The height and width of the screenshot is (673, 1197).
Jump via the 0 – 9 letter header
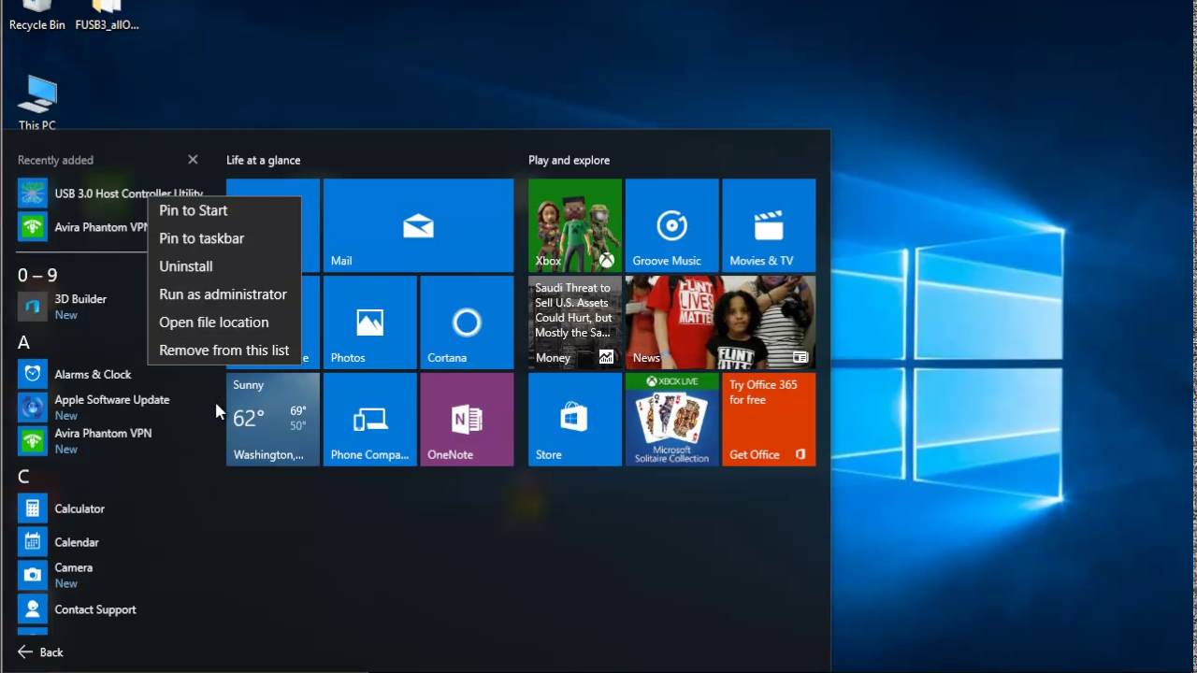pos(37,275)
